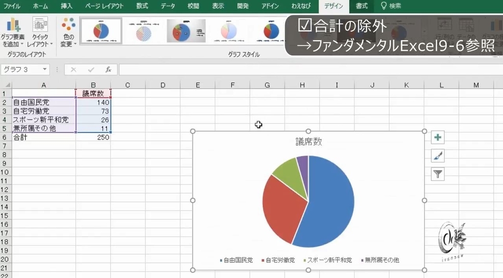Image resolution: width=503 pixels, height=278 pixels.
Task: Click the chart's right-middle resize handle
Action: pyautogui.click(x=424, y=200)
